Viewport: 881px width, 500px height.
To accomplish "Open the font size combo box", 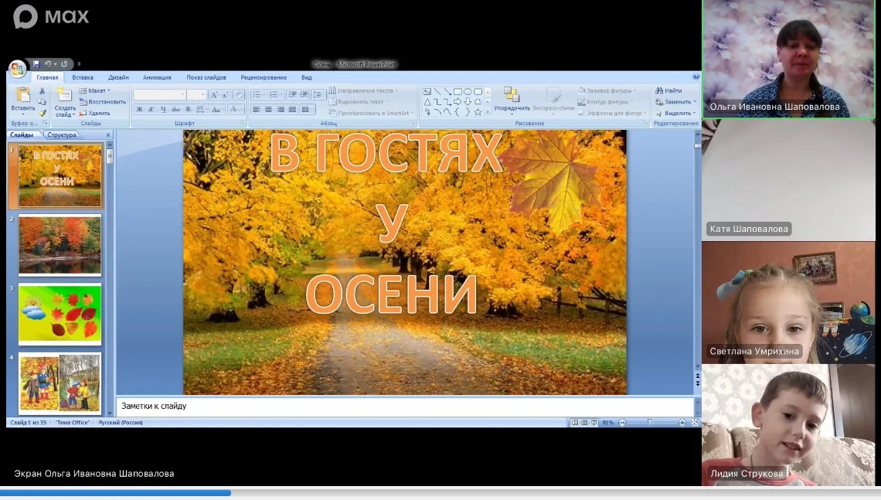I will (196, 95).
